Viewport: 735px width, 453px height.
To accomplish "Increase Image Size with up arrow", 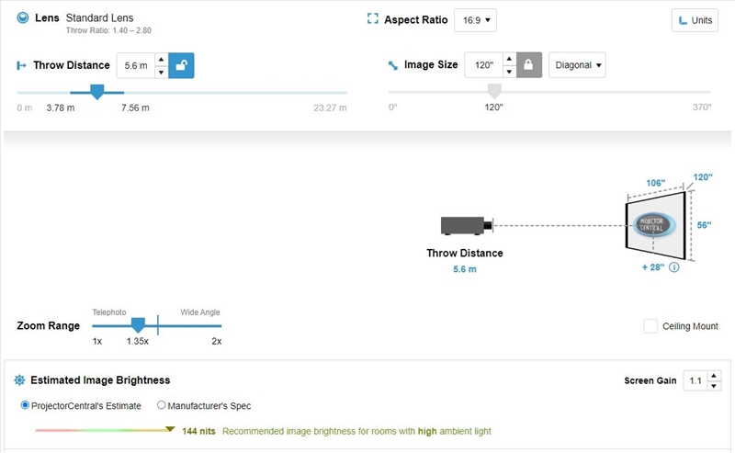I will pos(509,59).
